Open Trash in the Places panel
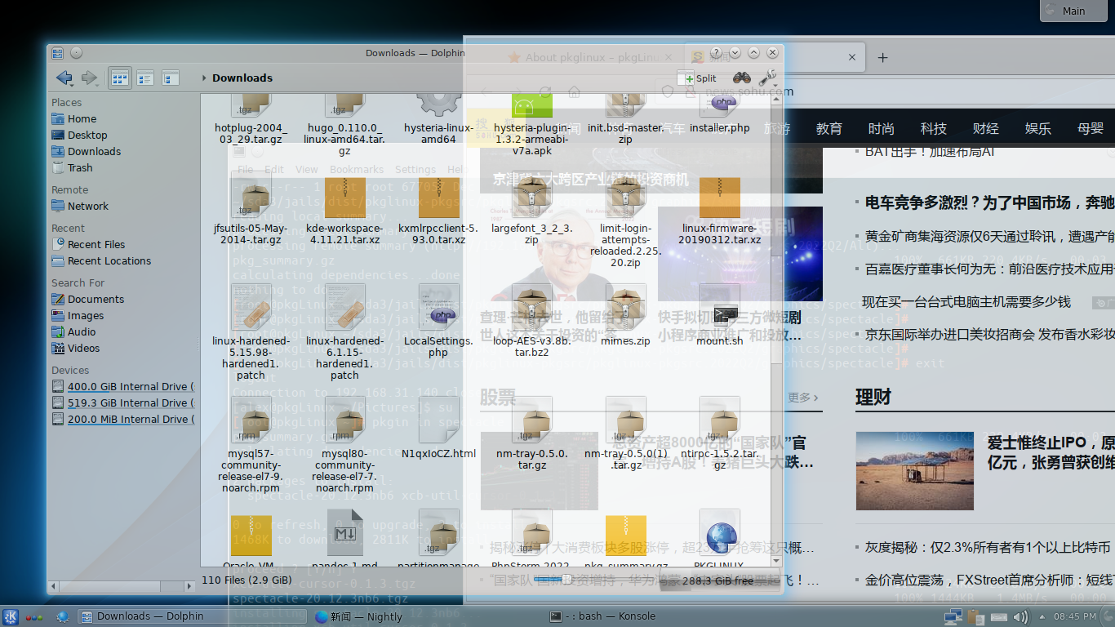Image resolution: width=1115 pixels, height=627 pixels. [79, 167]
